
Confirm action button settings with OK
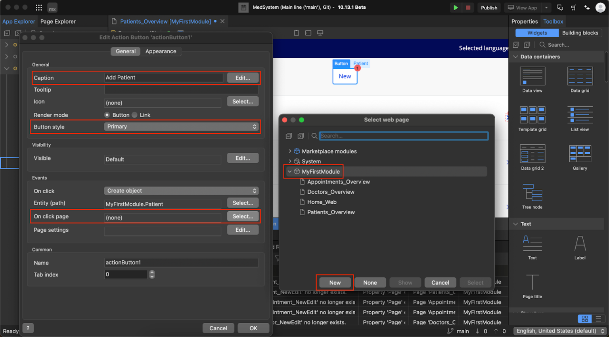(x=253, y=328)
